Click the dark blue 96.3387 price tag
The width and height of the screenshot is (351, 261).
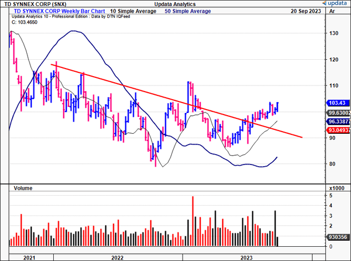[338, 122]
